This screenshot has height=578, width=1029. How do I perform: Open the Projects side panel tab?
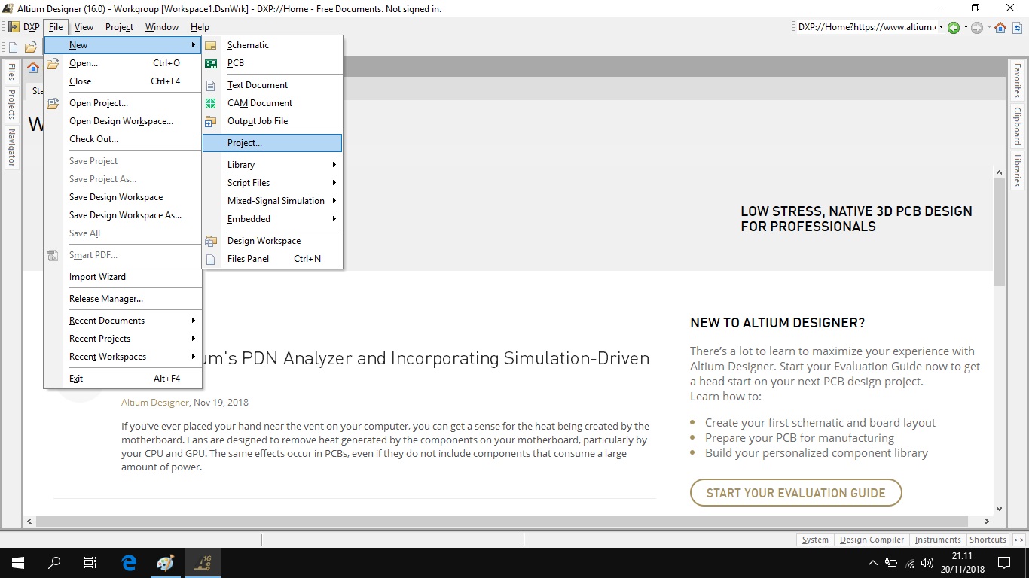tap(11, 104)
